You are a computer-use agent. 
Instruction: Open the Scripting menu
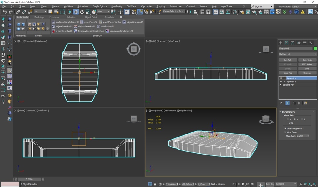coord(161,6)
